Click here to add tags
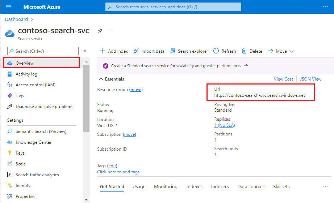334x203 pixels. point(118,172)
